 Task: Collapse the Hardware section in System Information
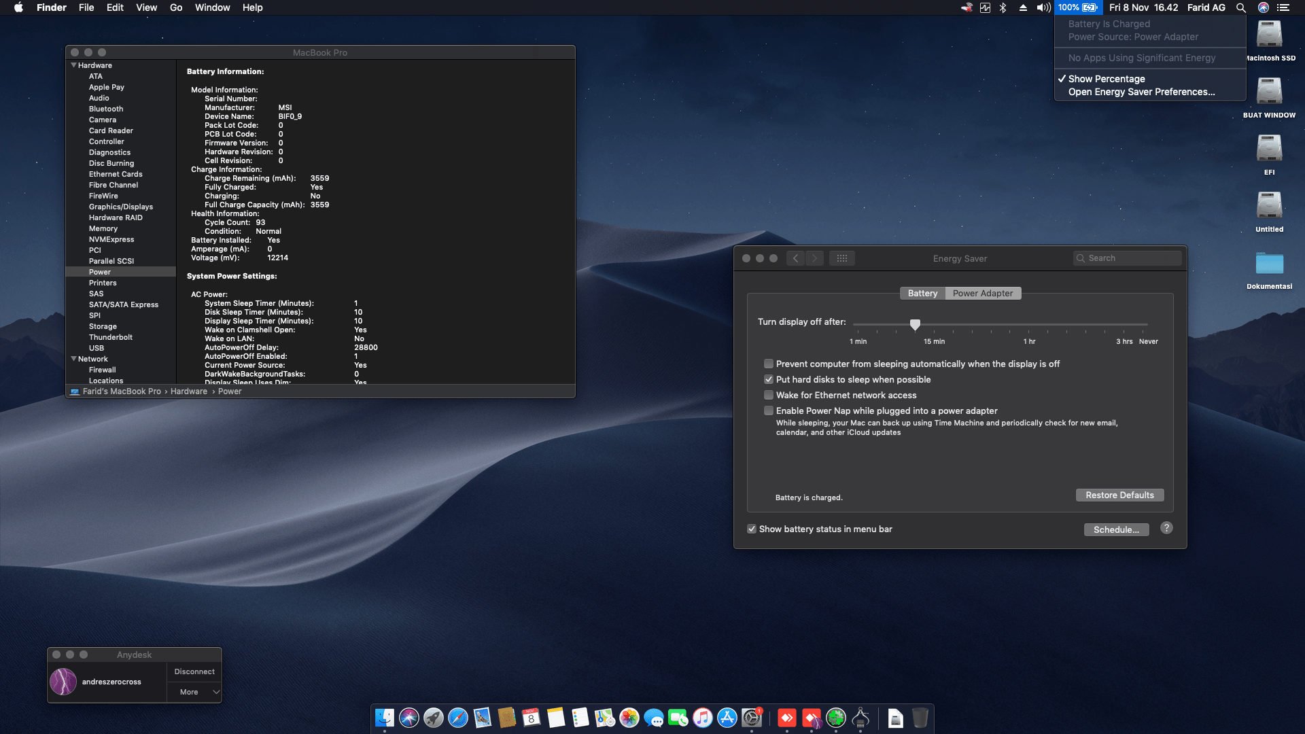tap(73, 65)
